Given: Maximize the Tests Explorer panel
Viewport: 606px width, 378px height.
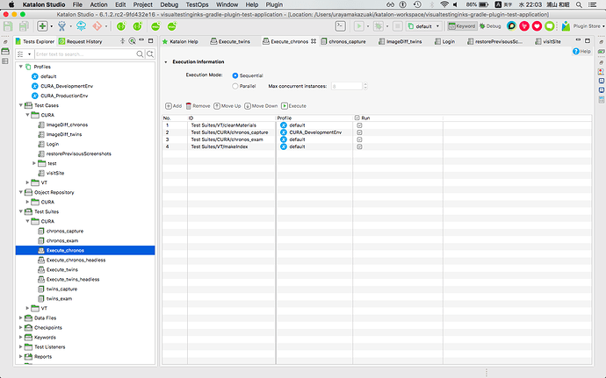Looking at the screenshot, I should (x=151, y=40).
